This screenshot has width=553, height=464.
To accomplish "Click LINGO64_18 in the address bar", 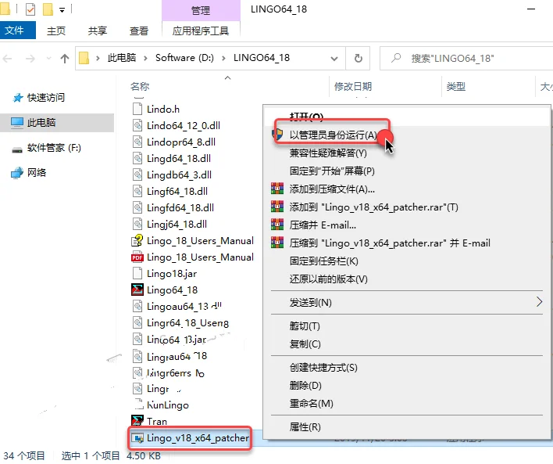I will point(262,58).
